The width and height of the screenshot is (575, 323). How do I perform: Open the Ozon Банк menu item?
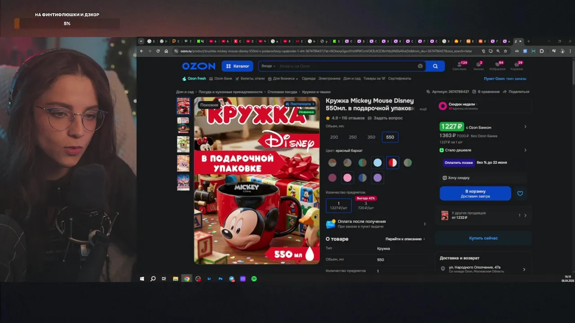pyautogui.click(x=221, y=79)
